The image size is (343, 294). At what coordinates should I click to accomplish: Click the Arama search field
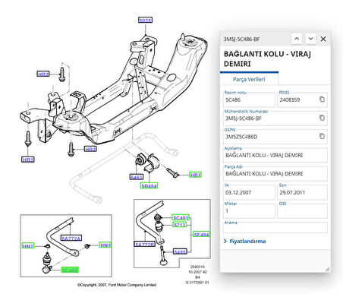pos(275,228)
